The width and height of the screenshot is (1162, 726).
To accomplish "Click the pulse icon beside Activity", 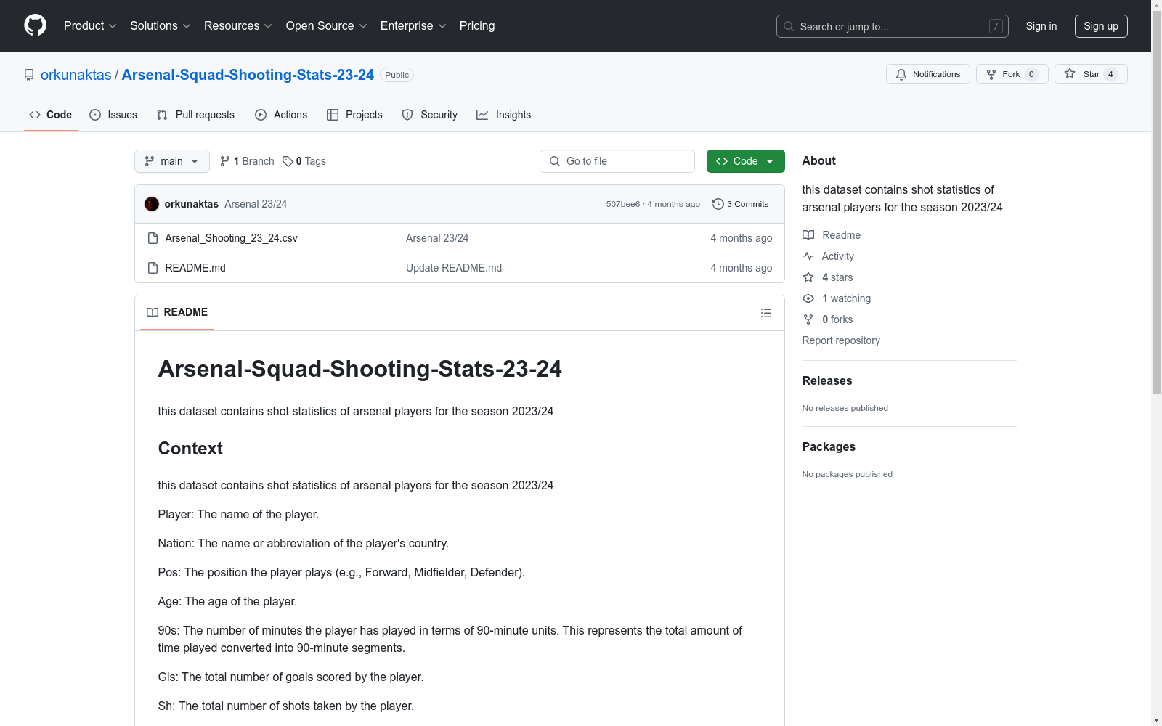I will (x=808, y=256).
